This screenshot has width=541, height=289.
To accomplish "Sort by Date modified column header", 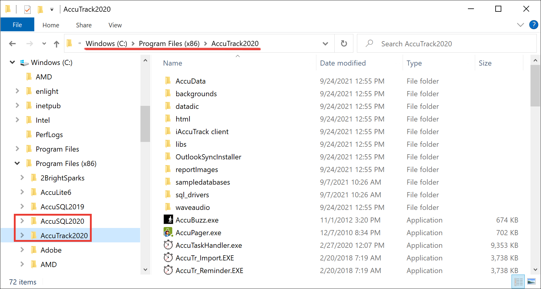I will point(343,63).
